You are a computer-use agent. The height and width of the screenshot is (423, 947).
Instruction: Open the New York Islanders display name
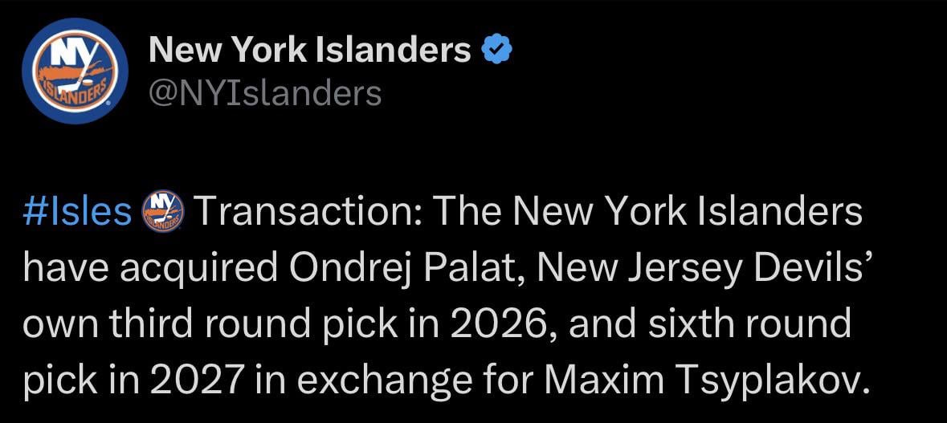(x=310, y=51)
